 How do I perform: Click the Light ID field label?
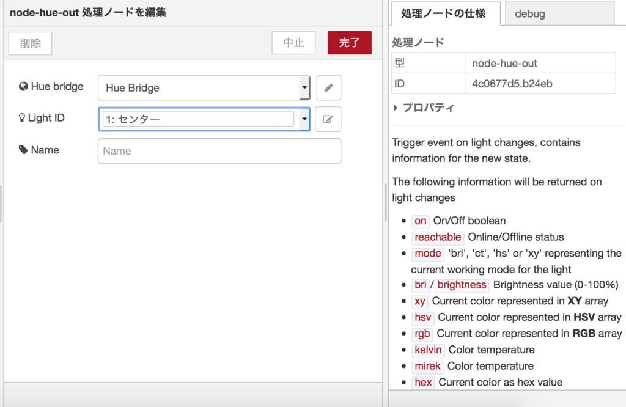[46, 118]
